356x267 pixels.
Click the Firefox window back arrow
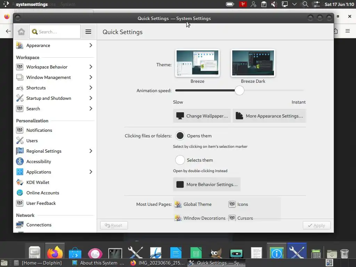coord(8,31)
